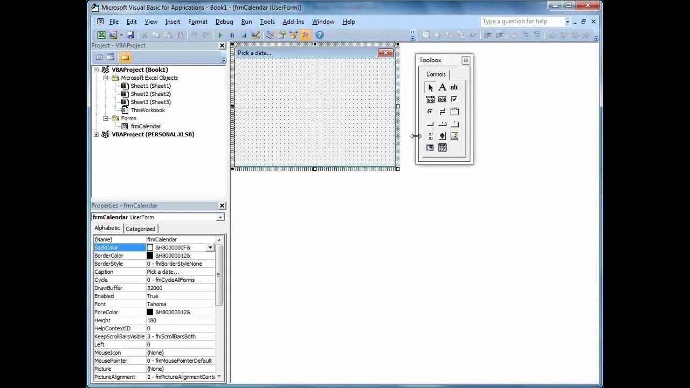This screenshot has height=388, width=690.
Task: Toggle Design Mode icon
Action: 256,35
